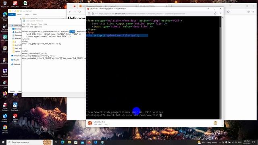Viewport: 258px width, 145px height.
Task: Open the Kinner Keyboard desktop shortcut
Action: (x=4, y=106)
